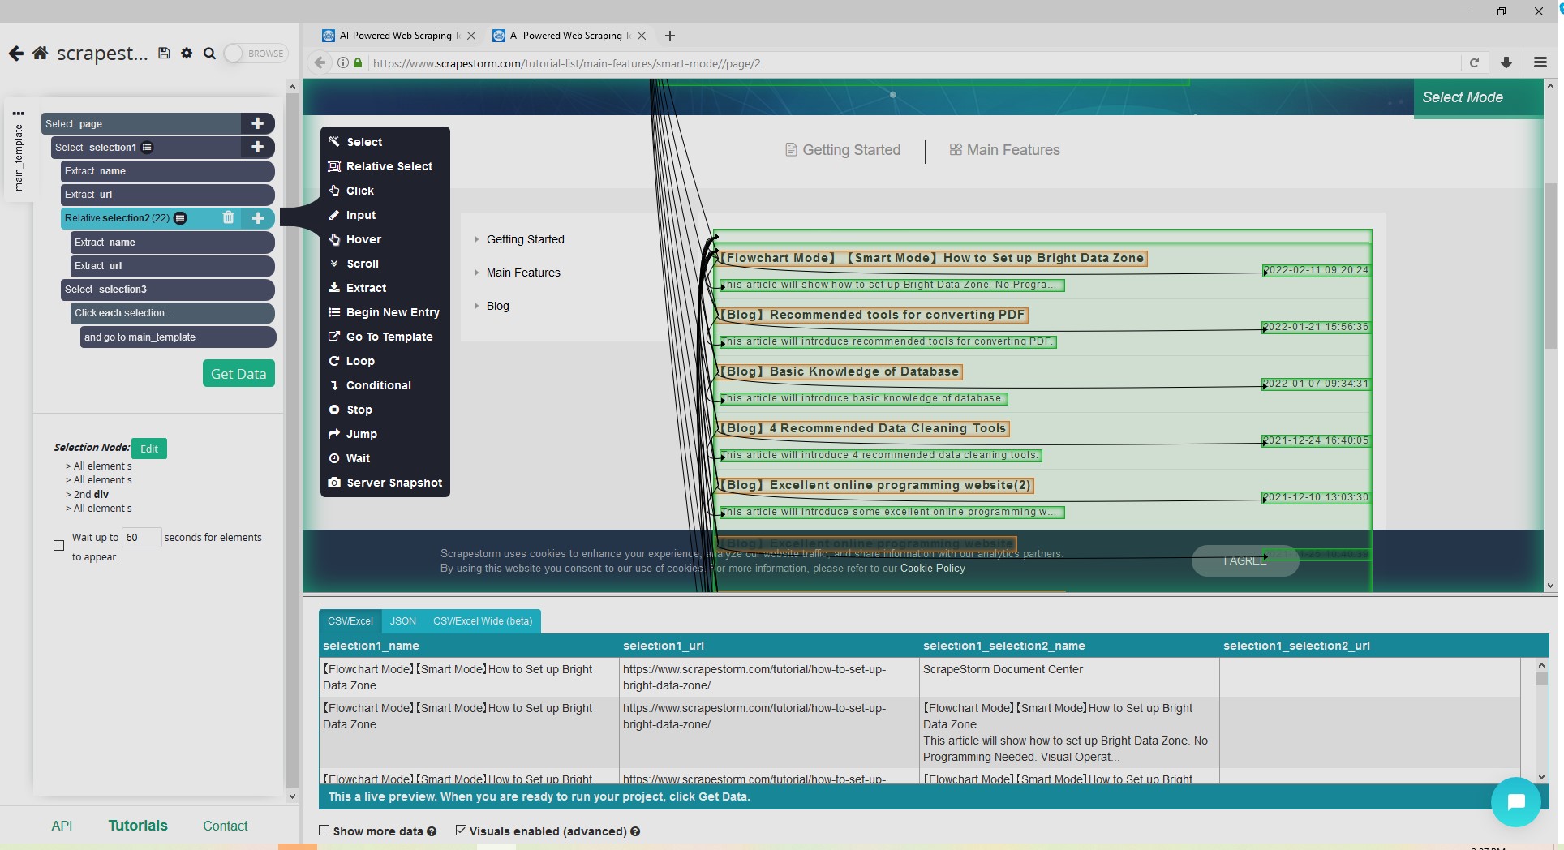This screenshot has height=850, width=1564.
Task: Open the chat bubble support icon
Action: [1515, 802]
